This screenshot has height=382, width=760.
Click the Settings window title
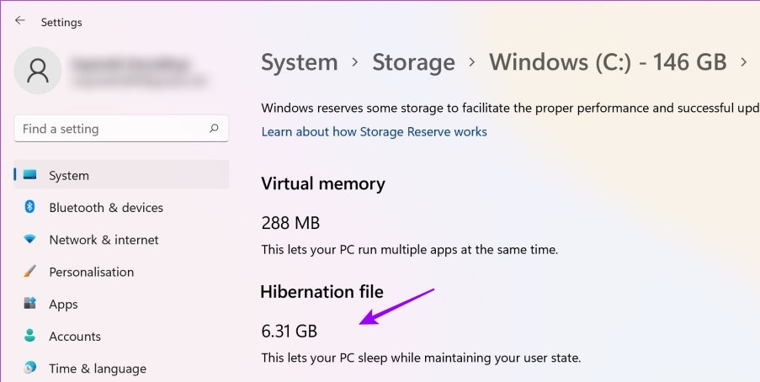tap(61, 23)
